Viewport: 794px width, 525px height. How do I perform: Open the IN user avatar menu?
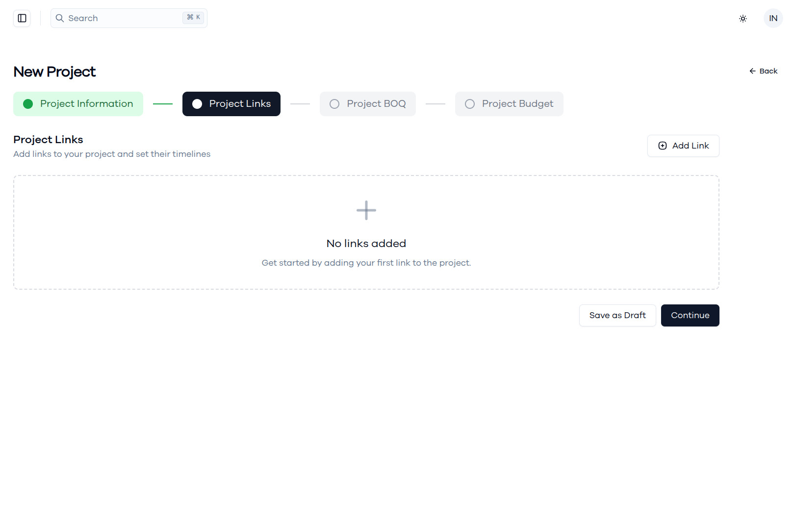(x=773, y=18)
